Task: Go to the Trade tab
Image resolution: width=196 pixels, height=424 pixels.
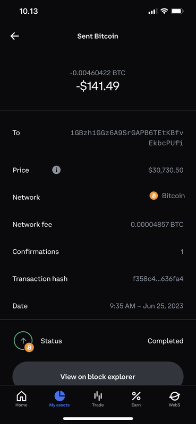Action: (x=98, y=399)
